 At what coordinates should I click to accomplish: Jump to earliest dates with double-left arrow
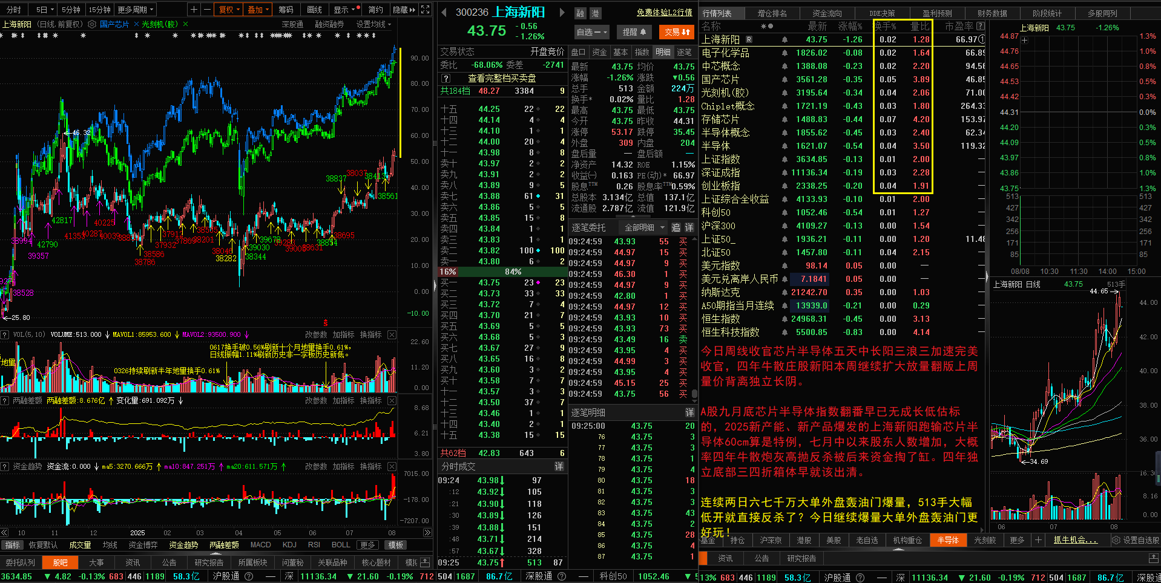5,533
